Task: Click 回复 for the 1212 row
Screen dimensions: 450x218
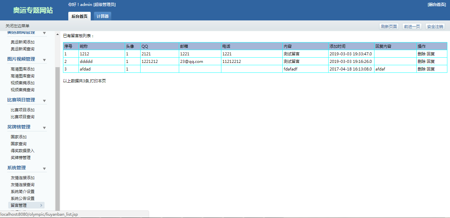Action: (x=431, y=54)
